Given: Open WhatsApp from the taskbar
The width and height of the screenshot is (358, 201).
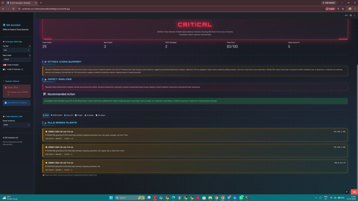Looking at the screenshot, I should 241,198.
